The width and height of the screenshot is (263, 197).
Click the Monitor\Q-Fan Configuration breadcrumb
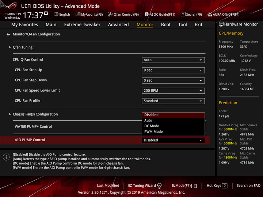pyautogui.click(x=36, y=34)
